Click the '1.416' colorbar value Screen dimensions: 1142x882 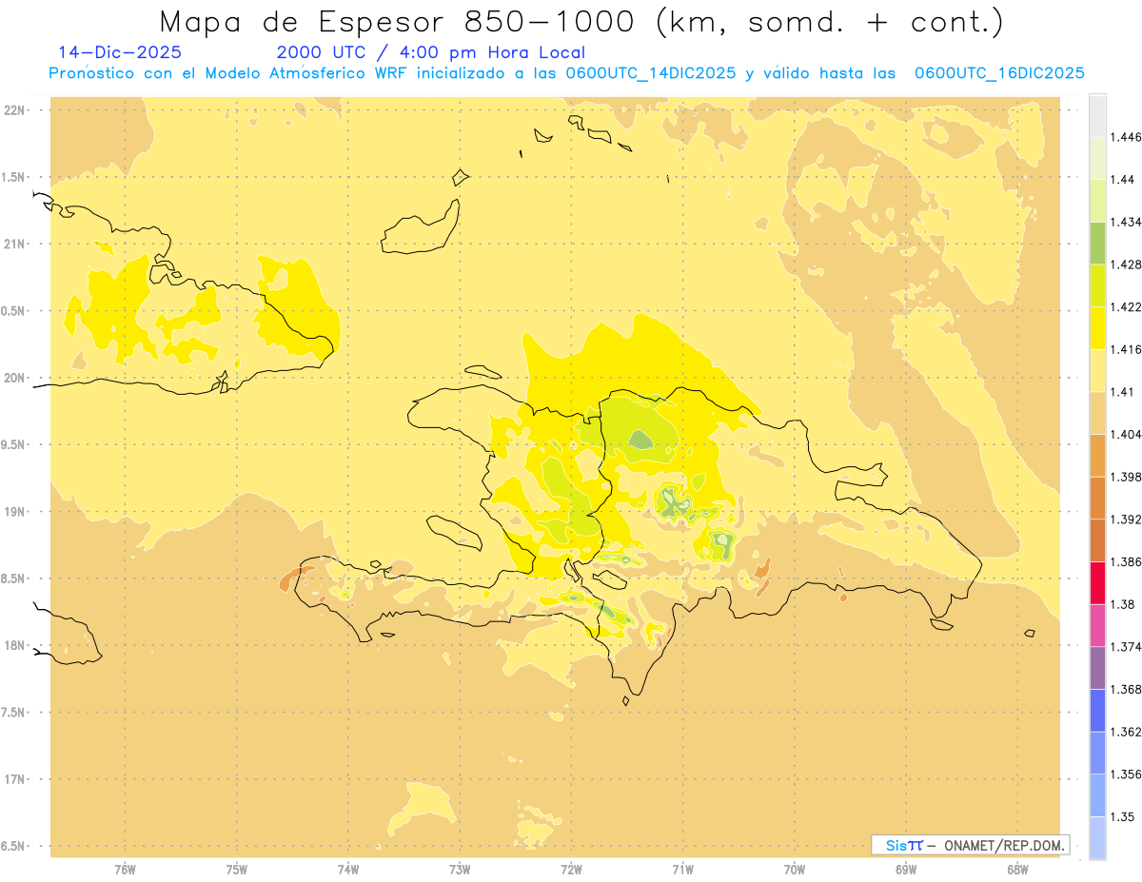click(1126, 349)
